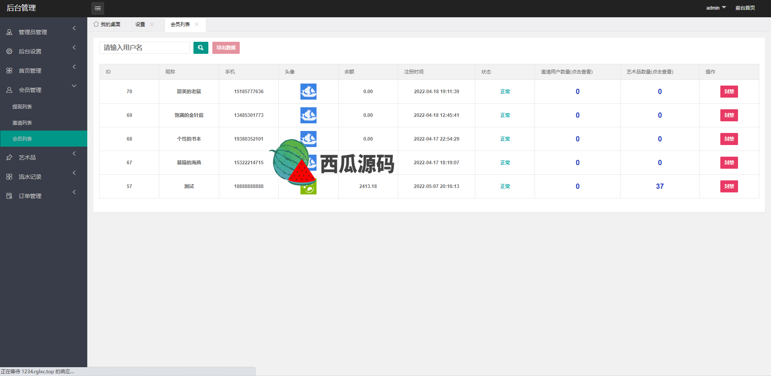Click the 会员管理 person icon
The height and width of the screenshot is (376, 771).
click(9, 90)
